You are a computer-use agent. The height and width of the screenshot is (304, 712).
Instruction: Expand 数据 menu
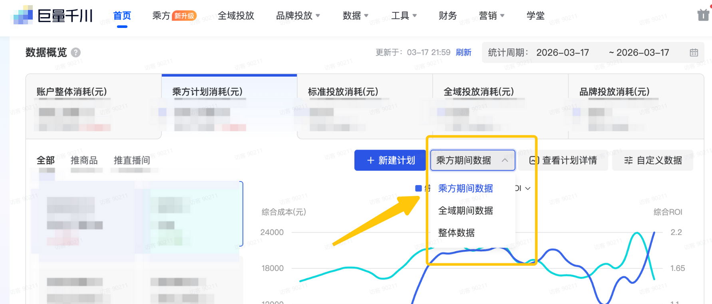click(356, 16)
